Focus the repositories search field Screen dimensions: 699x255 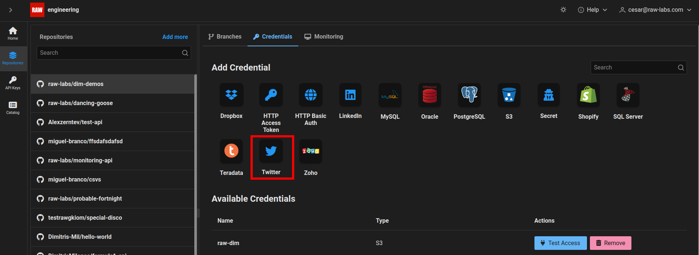click(x=114, y=53)
